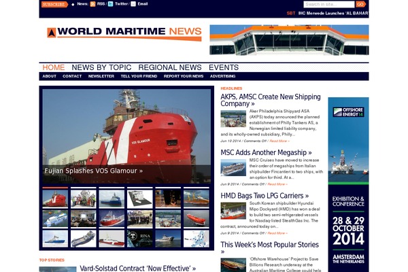Focus the Search in site field
This screenshot has height=272, width=408.
[329, 4]
